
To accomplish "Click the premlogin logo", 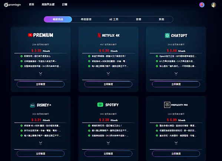I will click(x=13, y=5).
